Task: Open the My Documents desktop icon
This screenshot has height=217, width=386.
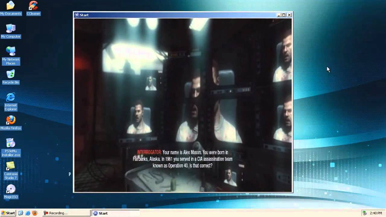Action: pos(11,8)
